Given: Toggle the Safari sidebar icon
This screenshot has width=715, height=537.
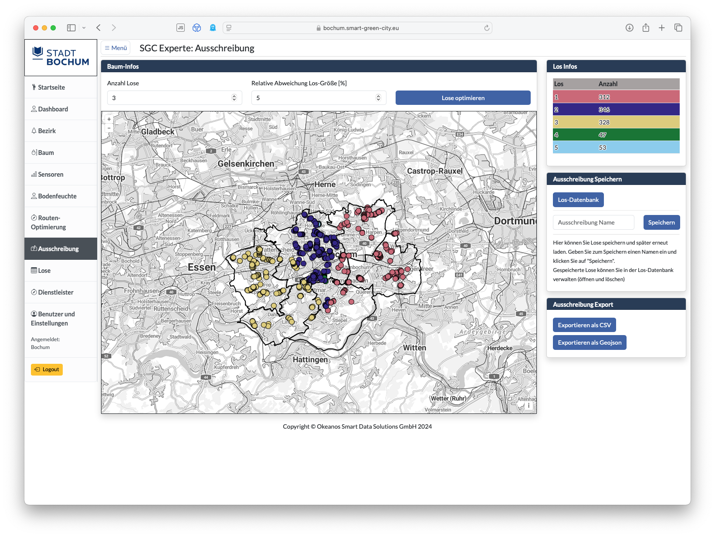Looking at the screenshot, I should (71, 28).
